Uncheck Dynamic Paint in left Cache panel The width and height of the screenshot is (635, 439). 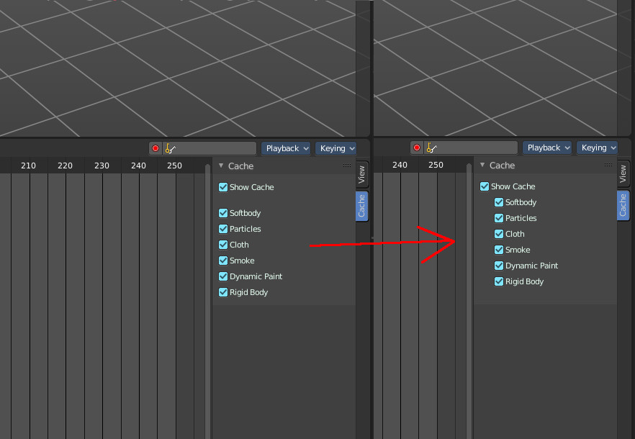[x=223, y=276]
